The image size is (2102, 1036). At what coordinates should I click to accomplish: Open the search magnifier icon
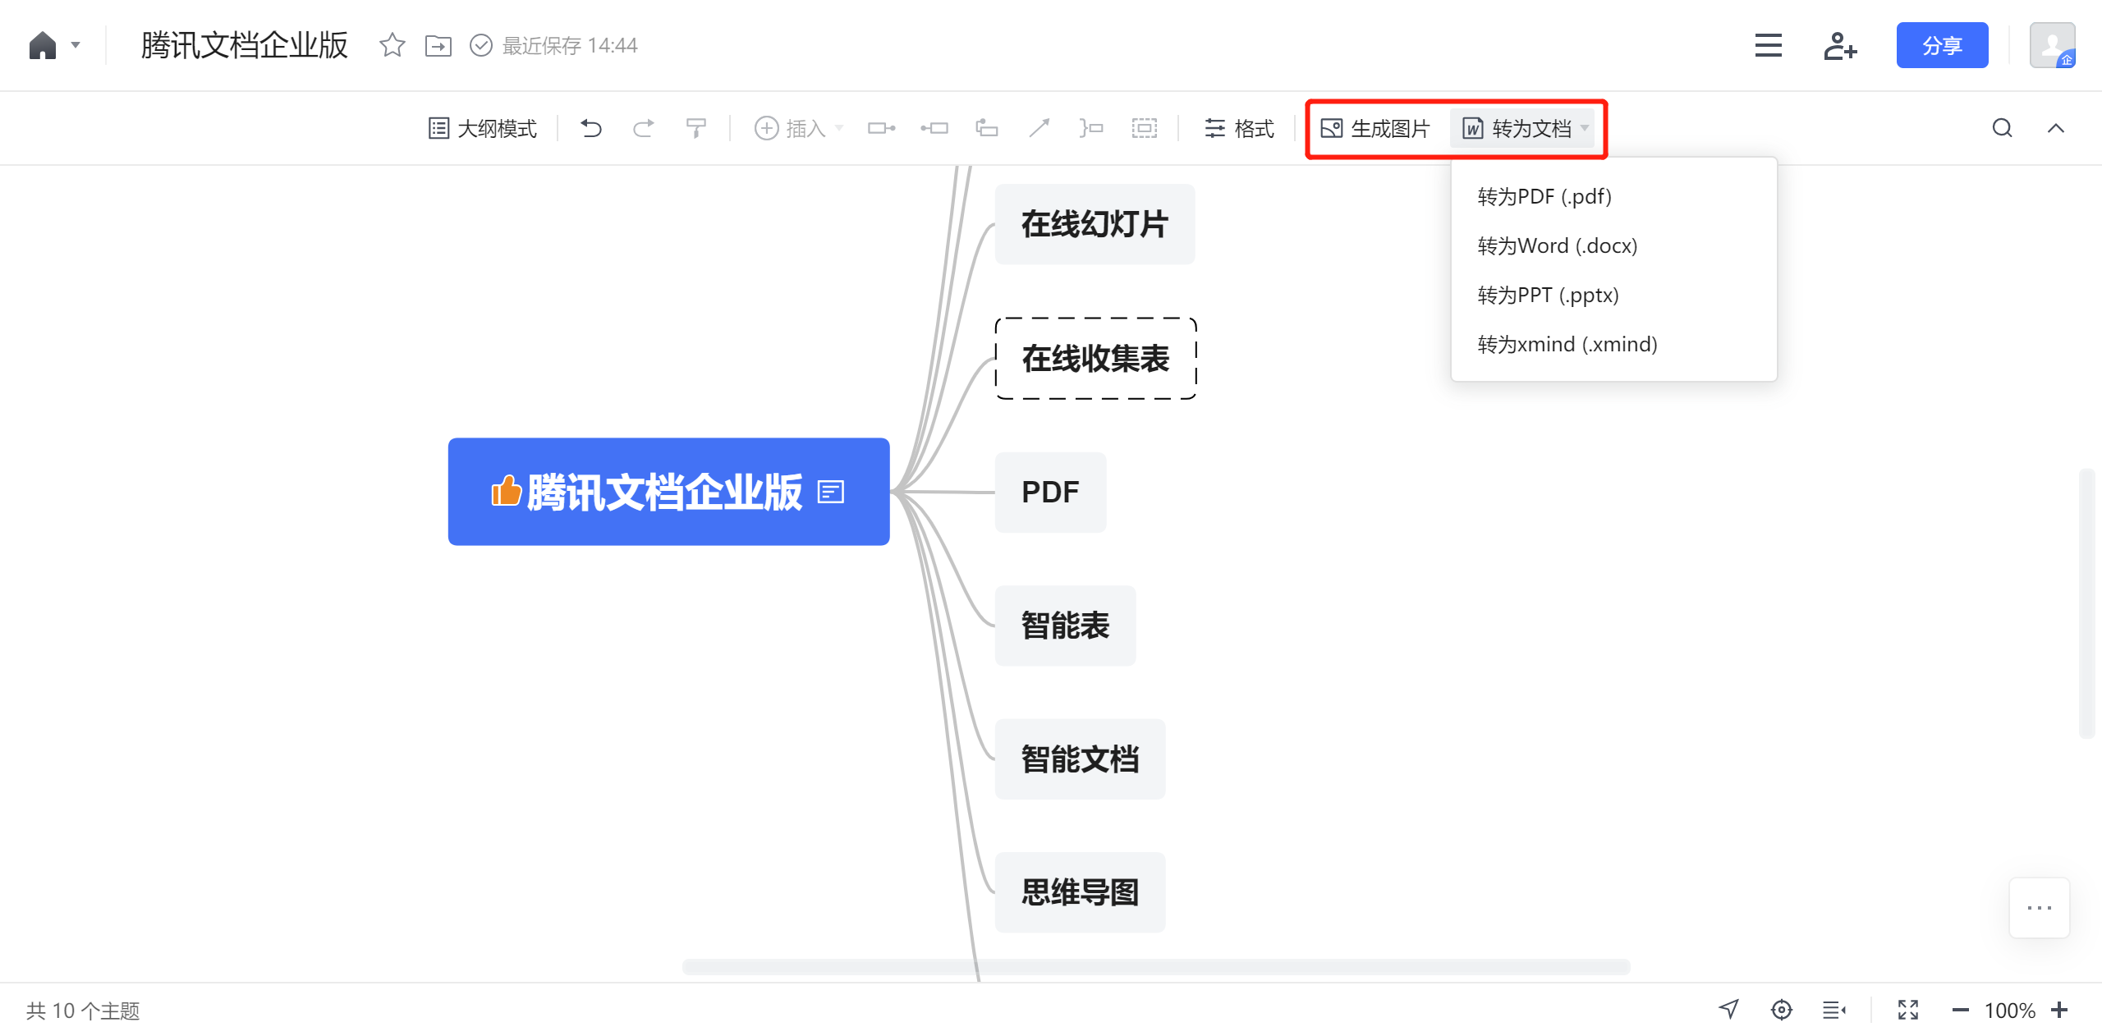(2002, 128)
